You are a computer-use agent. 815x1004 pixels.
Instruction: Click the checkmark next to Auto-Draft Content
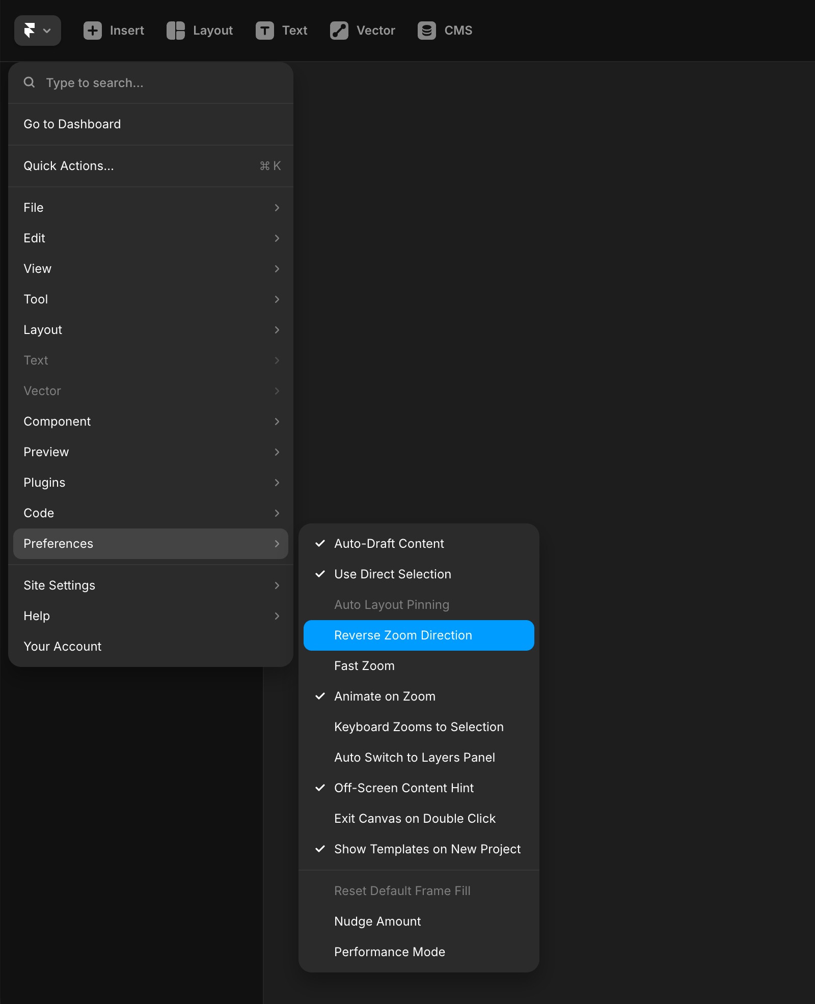320,543
